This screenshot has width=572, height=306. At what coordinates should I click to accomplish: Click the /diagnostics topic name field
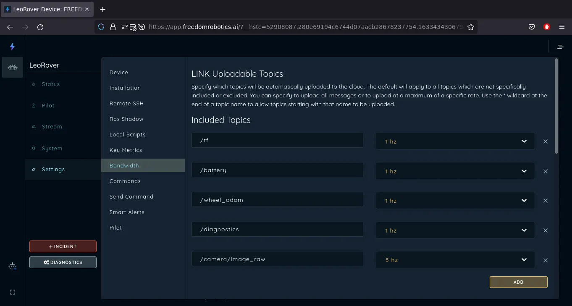click(277, 230)
